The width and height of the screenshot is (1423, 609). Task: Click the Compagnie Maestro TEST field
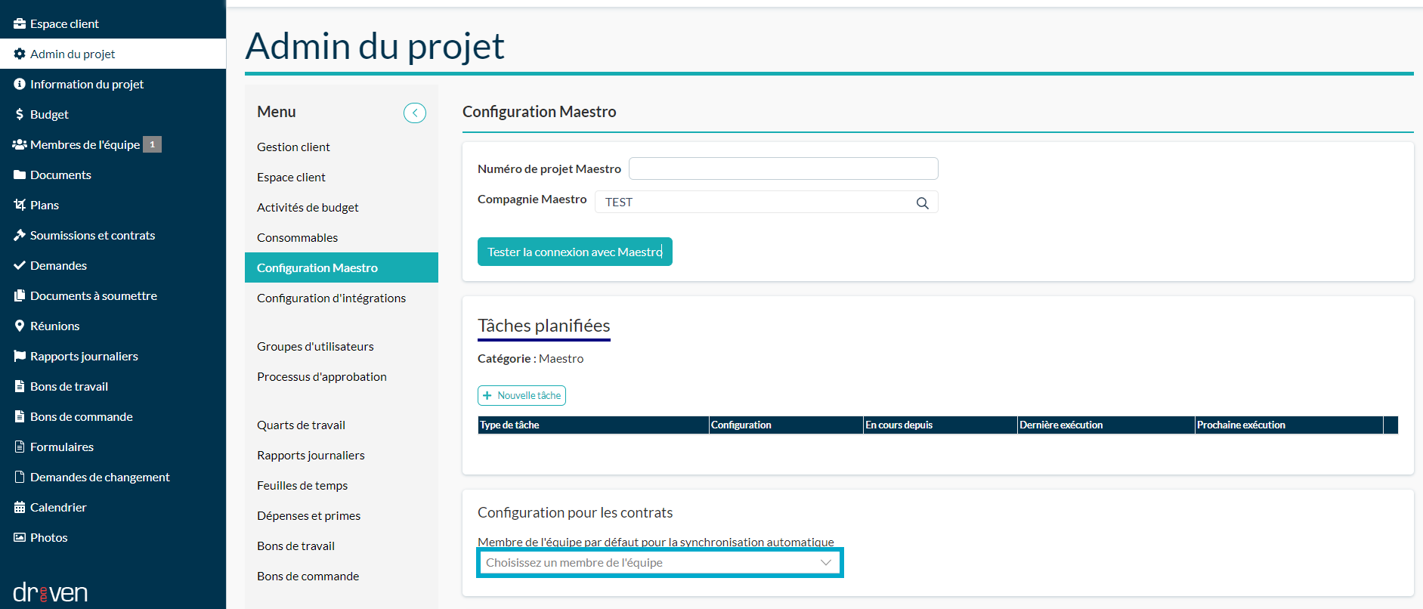[x=766, y=202]
